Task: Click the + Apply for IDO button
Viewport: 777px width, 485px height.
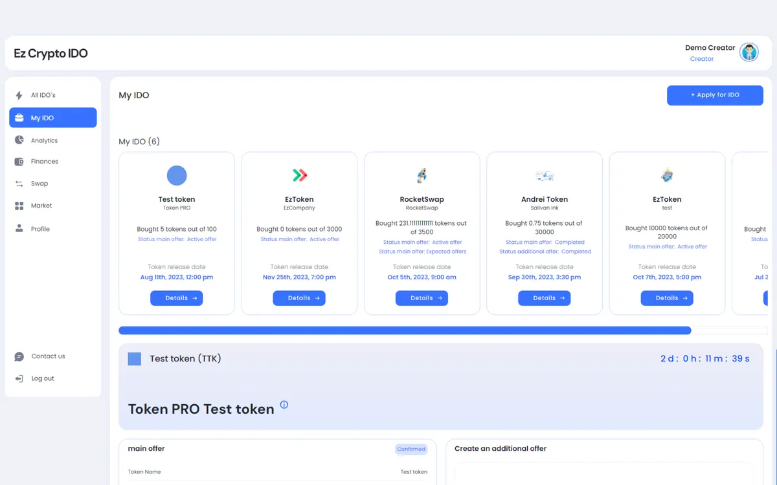Action: point(715,95)
